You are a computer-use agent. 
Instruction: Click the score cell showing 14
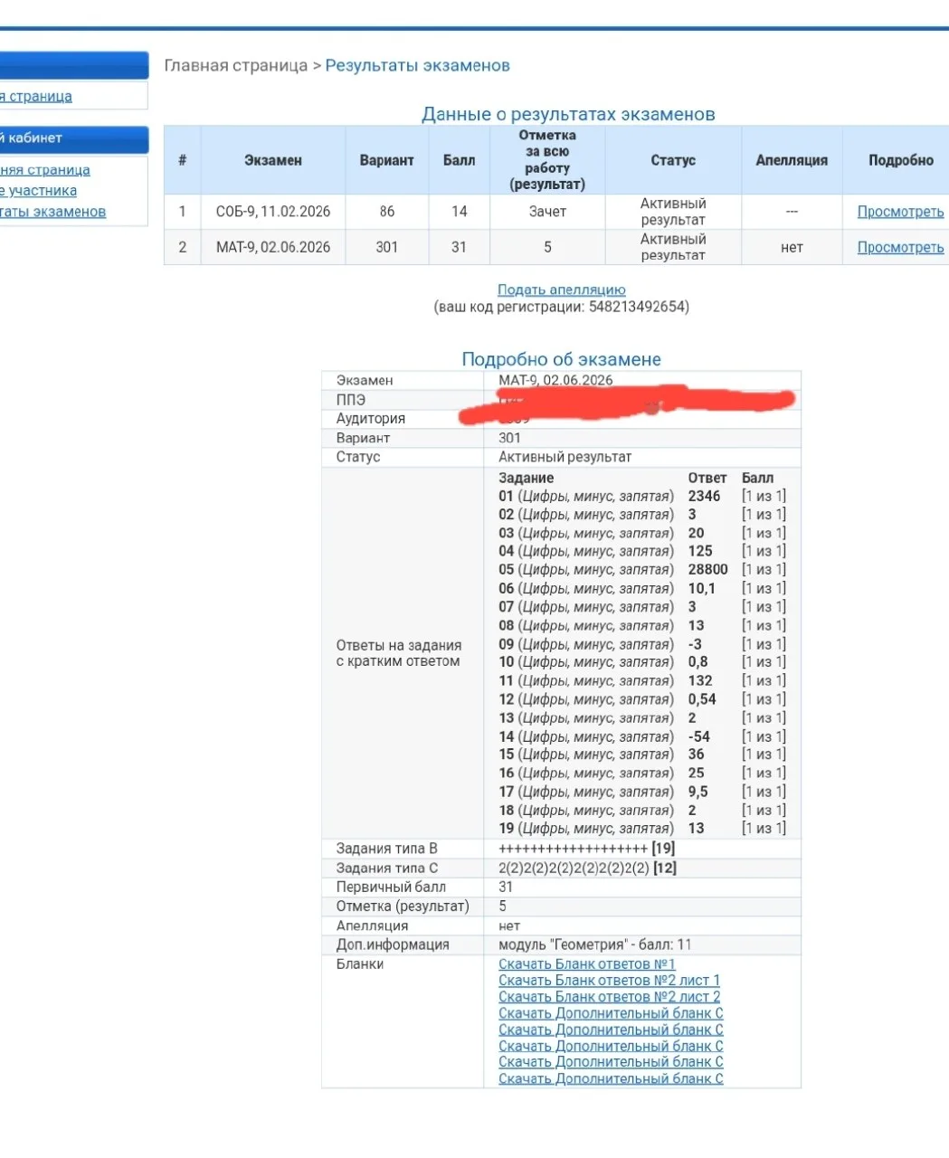click(x=459, y=212)
